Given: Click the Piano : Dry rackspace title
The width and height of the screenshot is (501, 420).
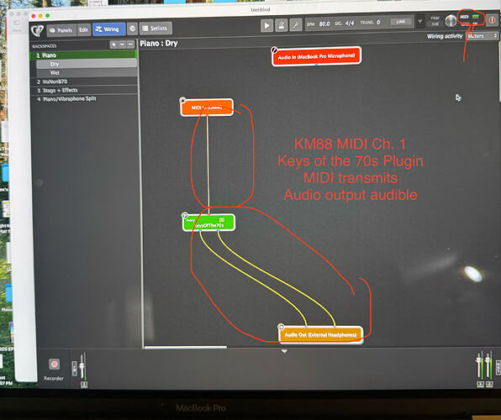Looking at the screenshot, I should pyautogui.click(x=159, y=43).
